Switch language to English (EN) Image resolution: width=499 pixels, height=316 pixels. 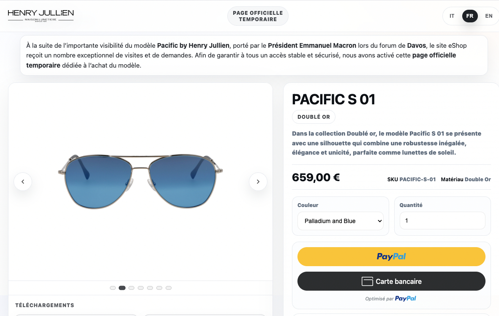click(x=489, y=16)
